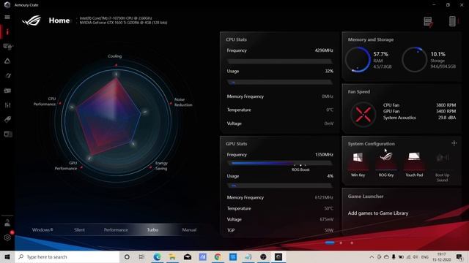Screen dimensions: 469x263
Task: Open the Windows Start menu
Action: point(7,256)
